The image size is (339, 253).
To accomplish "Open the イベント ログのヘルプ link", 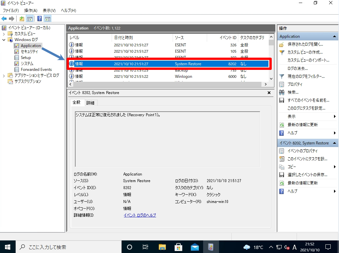I will 140,215.
